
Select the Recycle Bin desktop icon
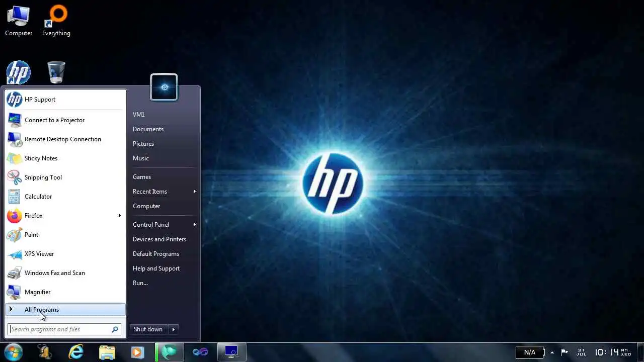point(56,72)
